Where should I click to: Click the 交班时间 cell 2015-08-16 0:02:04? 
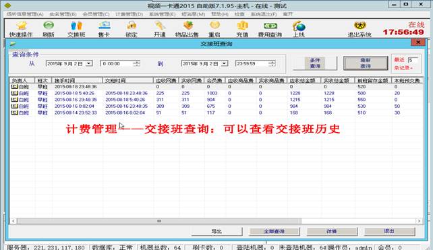[125, 113]
